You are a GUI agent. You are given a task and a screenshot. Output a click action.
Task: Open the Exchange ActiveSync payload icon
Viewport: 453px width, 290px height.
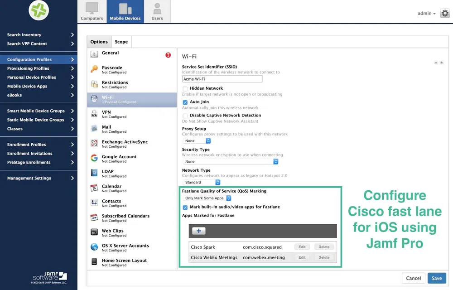pyautogui.click(x=94, y=143)
